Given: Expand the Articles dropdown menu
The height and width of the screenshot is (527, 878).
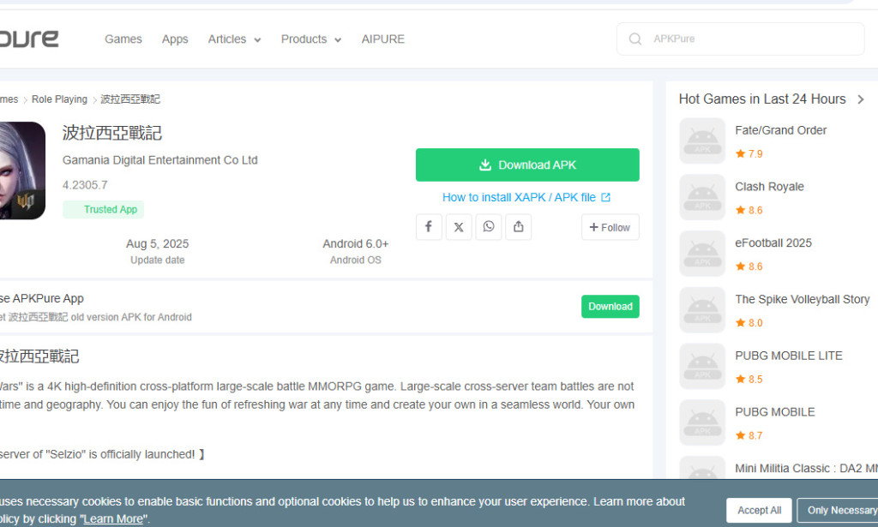Looking at the screenshot, I should 234,39.
